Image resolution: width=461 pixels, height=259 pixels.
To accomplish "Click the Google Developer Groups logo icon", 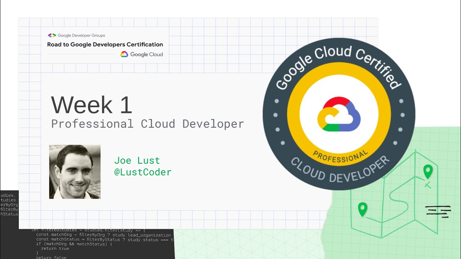I will pyautogui.click(x=52, y=35).
